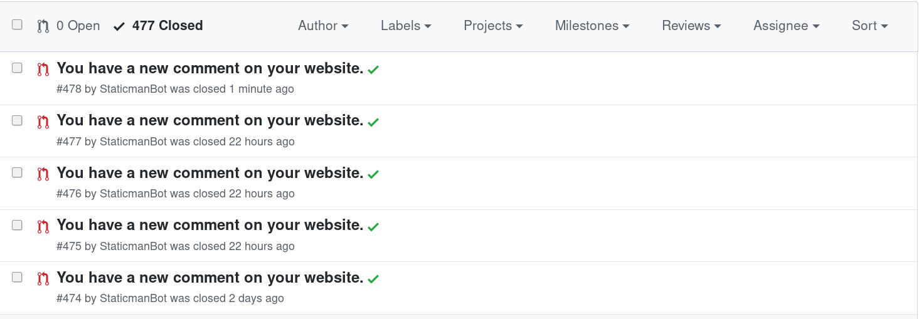Expand the Milestones filter dropdown
The width and height of the screenshot is (919, 319).
(592, 26)
